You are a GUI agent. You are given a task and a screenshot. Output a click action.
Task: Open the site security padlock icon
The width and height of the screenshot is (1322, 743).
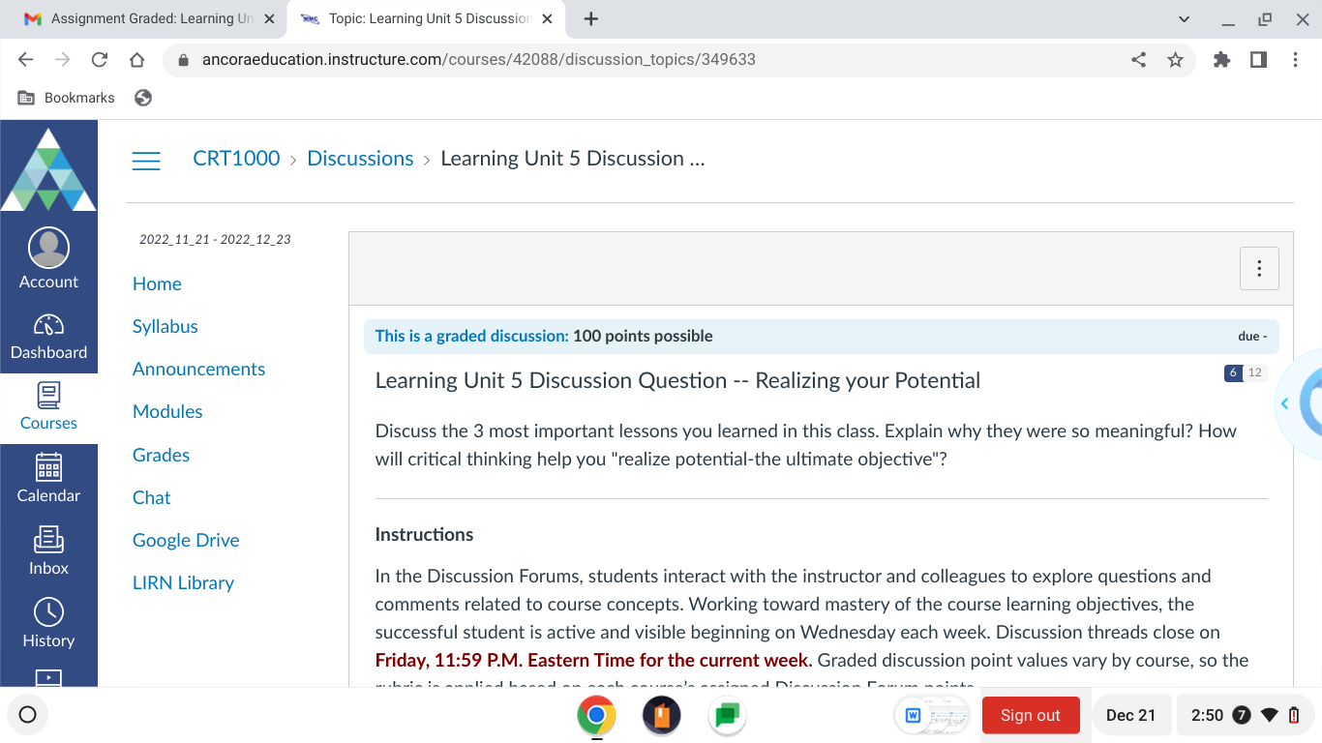(x=183, y=59)
